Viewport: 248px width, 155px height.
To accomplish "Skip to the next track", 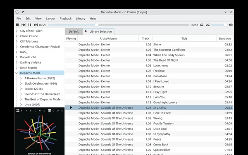I will point(36,25).
